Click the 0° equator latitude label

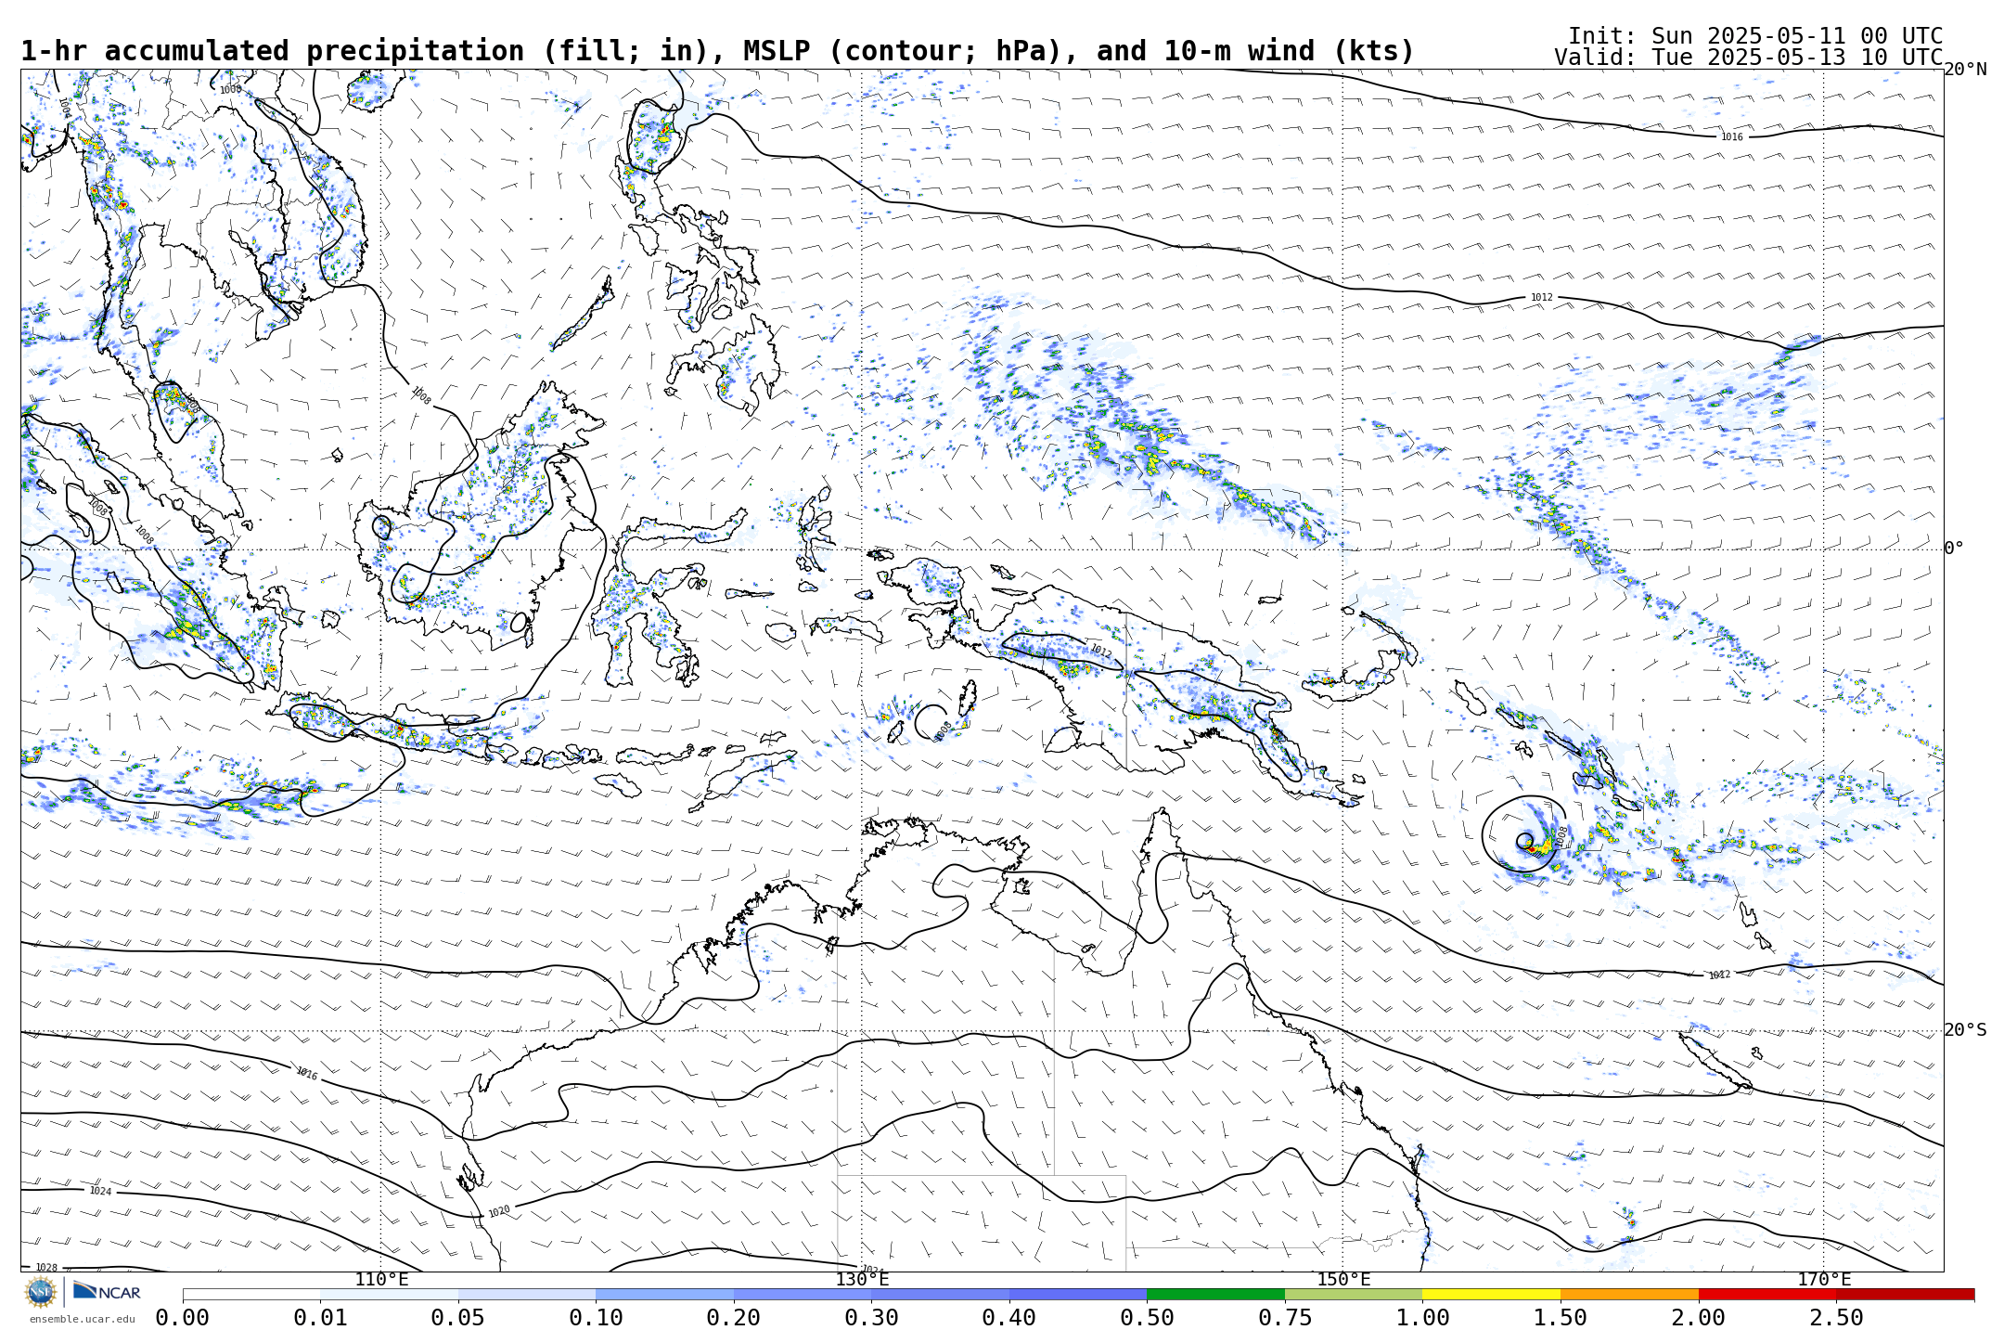pos(1954,549)
